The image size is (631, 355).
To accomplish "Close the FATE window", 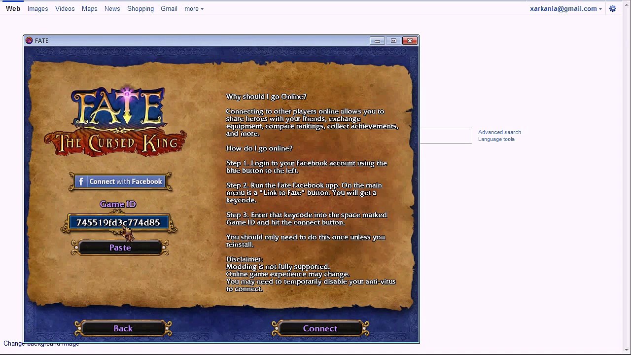I will (410, 40).
